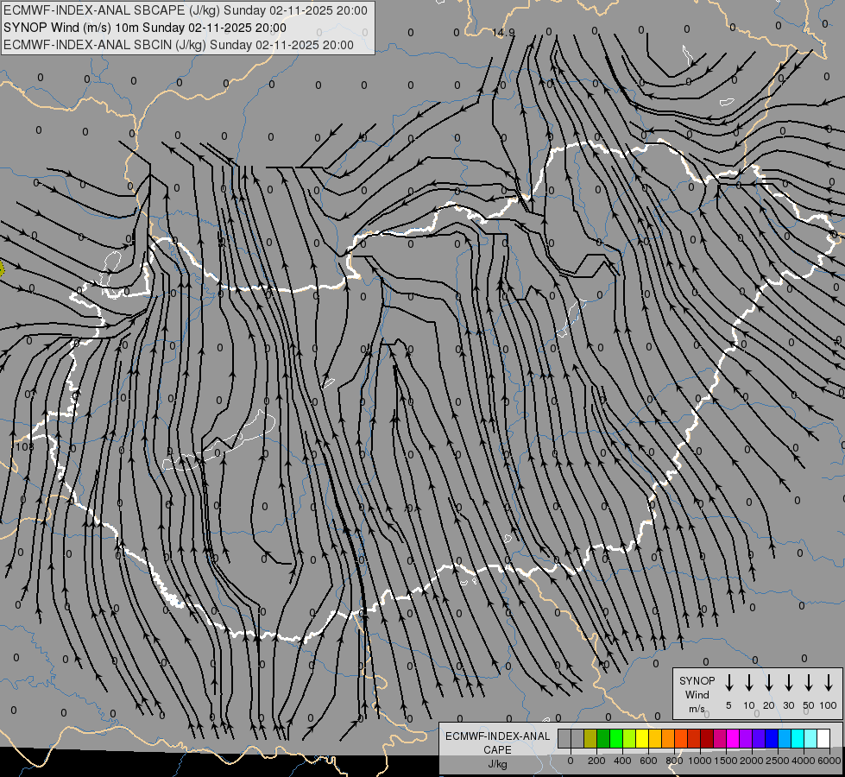Image resolution: width=845 pixels, height=777 pixels.
Task: Click the 2500 tick label on CAPE scale
Action: [778, 761]
